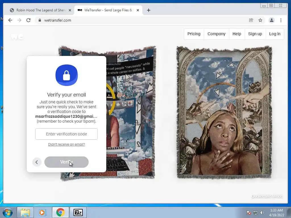Open a new browser tab
This screenshot has height=218, width=291.
148,10
